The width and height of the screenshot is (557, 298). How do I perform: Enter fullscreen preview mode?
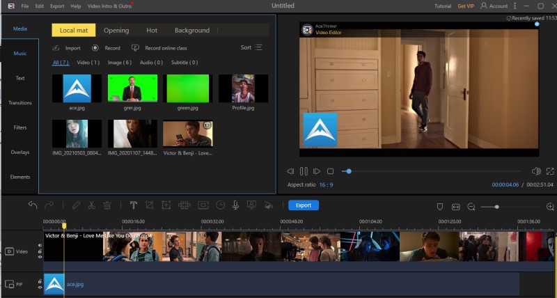click(550, 171)
